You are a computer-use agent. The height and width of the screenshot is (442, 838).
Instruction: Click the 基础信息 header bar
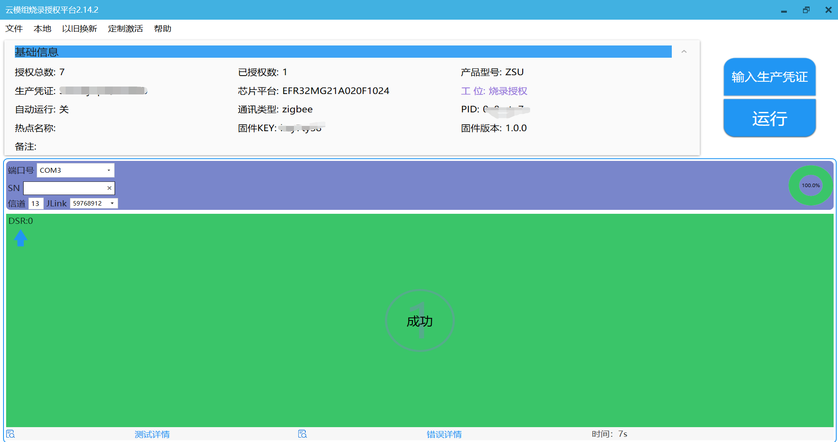343,52
